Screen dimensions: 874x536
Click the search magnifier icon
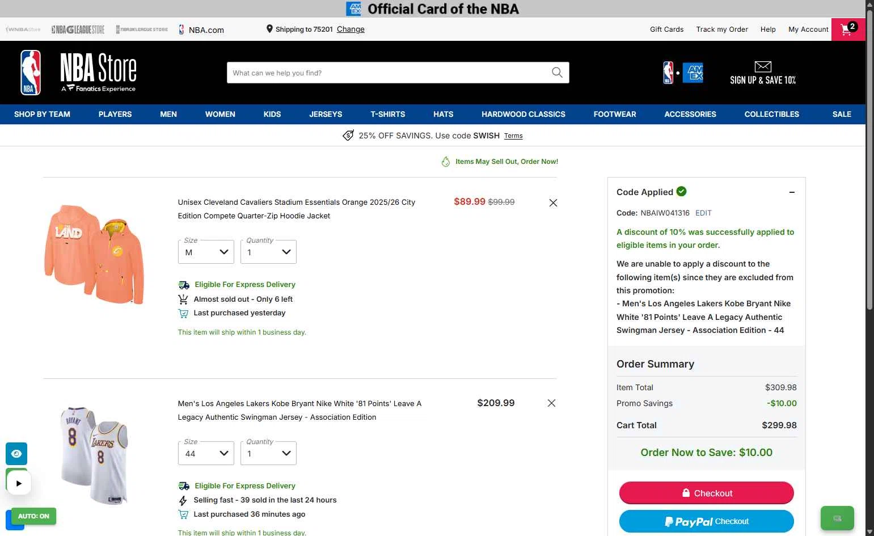coord(557,73)
